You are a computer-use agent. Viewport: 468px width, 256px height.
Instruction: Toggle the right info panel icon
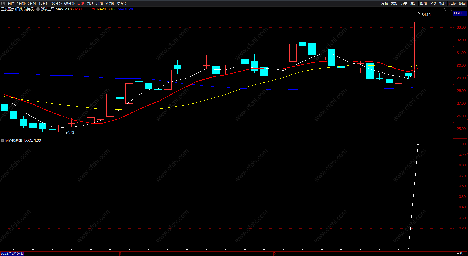[x=450, y=9]
